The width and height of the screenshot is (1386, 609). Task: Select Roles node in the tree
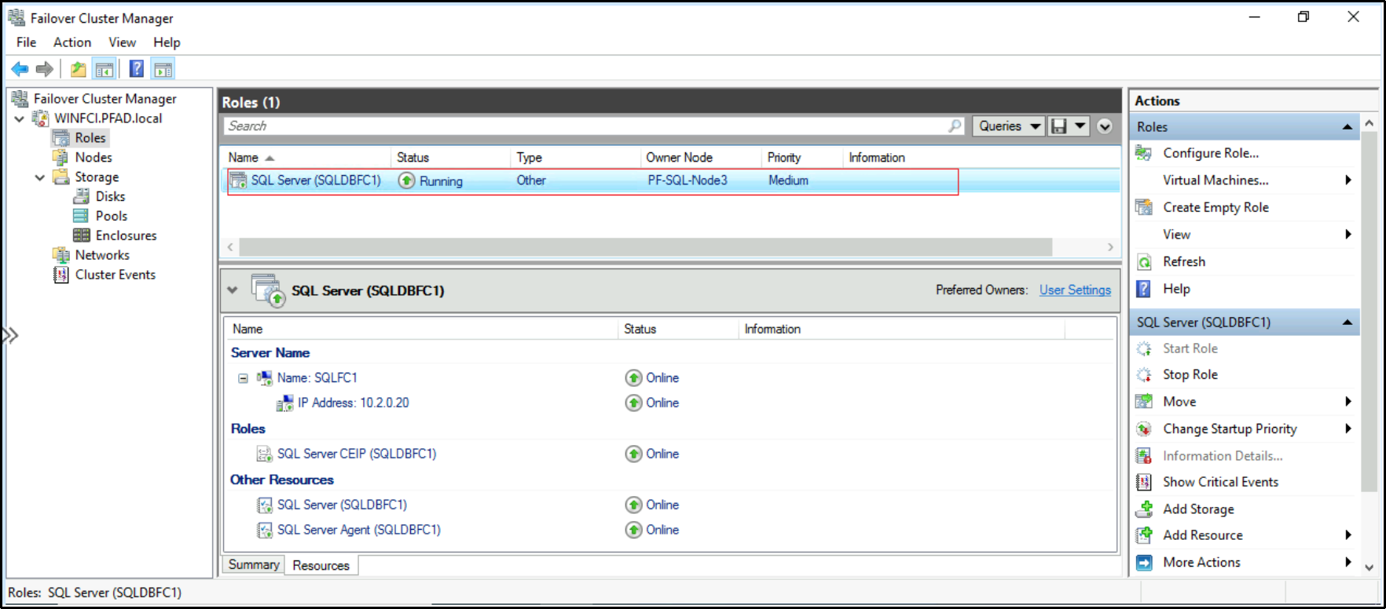[x=90, y=138]
